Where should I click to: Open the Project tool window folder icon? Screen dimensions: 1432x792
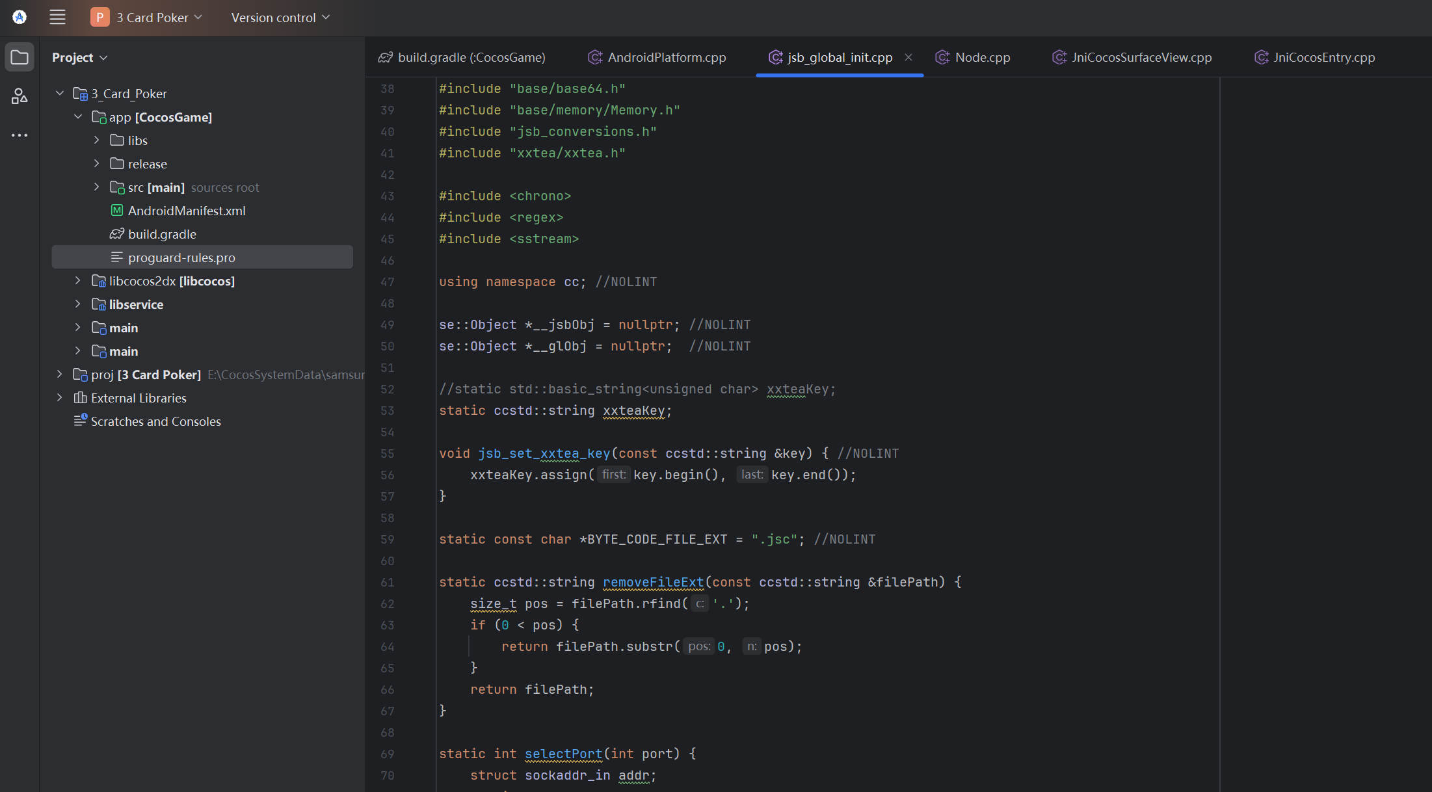[x=20, y=57]
